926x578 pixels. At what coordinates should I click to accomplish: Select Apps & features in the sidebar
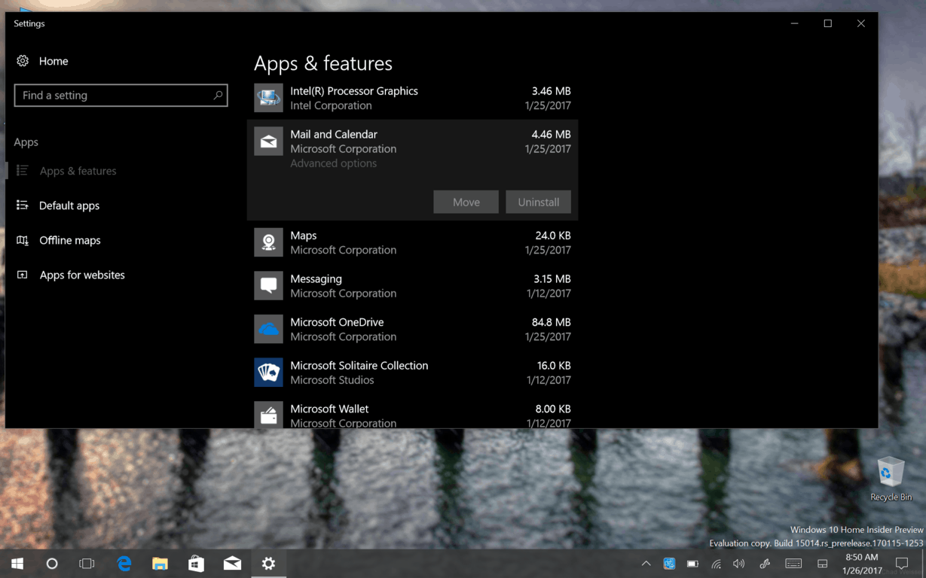pos(78,171)
